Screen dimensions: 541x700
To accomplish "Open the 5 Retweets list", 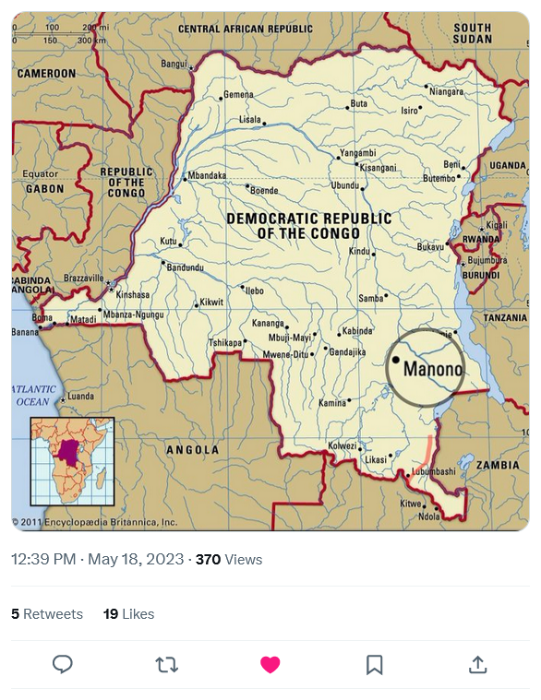I will 47,614.
